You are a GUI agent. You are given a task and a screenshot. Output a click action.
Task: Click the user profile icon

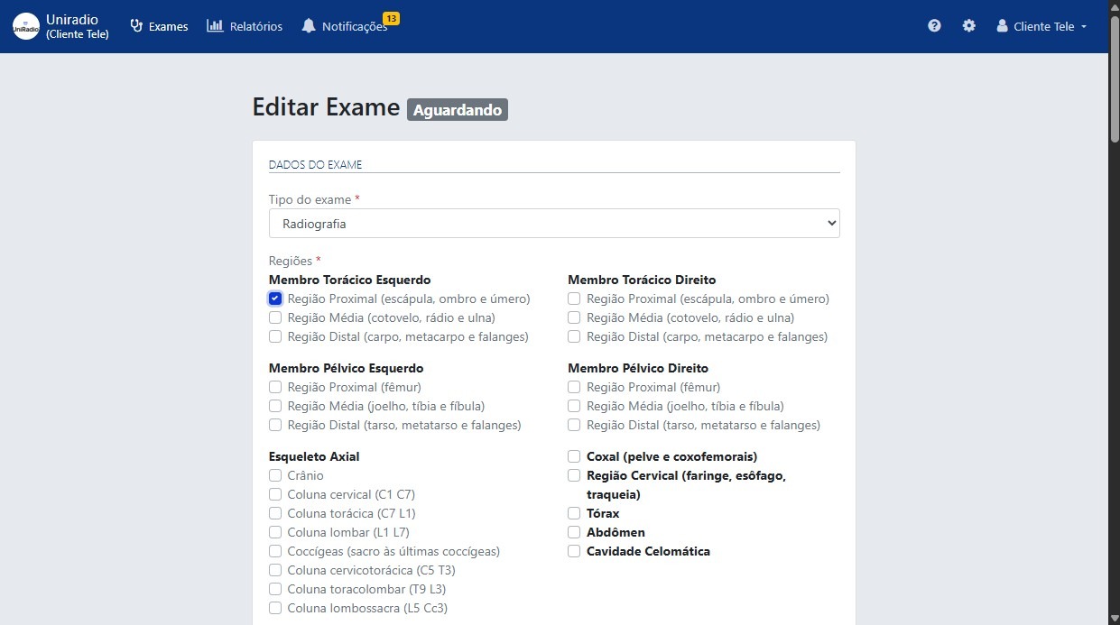point(1002,26)
